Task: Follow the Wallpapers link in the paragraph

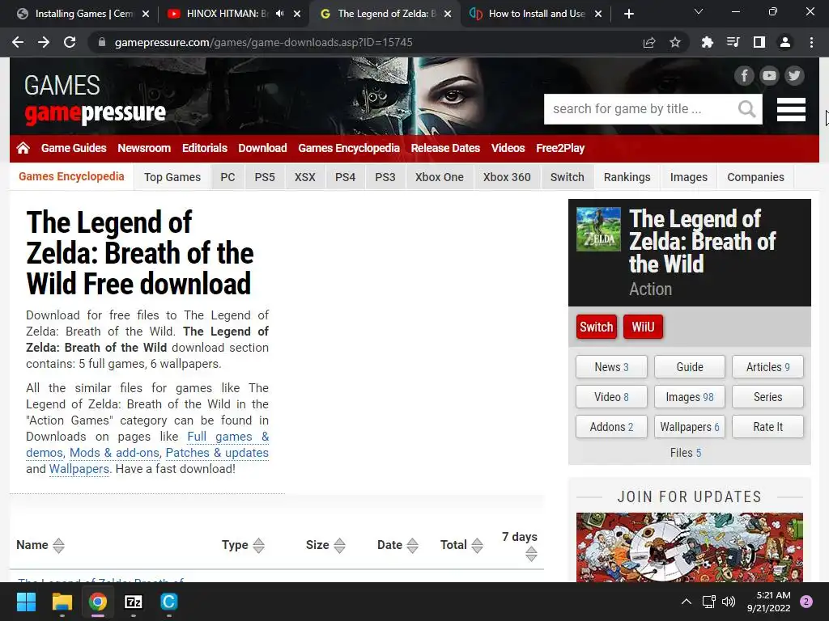Action: pyautogui.click(x=79, y=469)
